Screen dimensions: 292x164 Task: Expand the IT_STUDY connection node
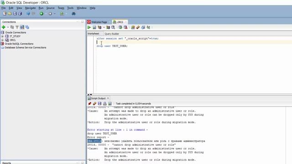2,36
